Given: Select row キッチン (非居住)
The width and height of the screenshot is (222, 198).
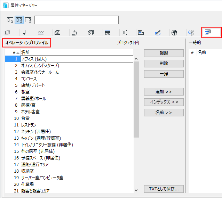Looking at the screenshot, I should click(x=69, y=131).
